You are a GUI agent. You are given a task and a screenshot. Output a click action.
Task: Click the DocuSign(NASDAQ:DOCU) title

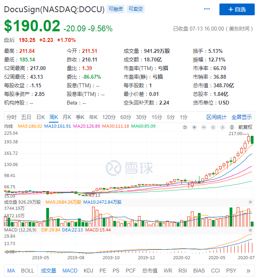54,9
